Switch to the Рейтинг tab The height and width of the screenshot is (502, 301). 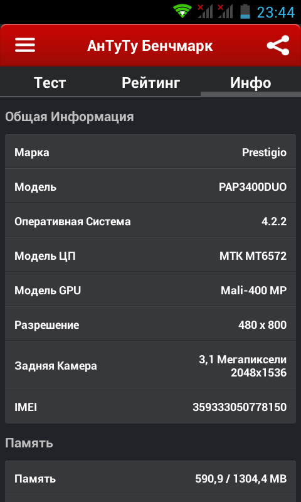tap(150, 83)
